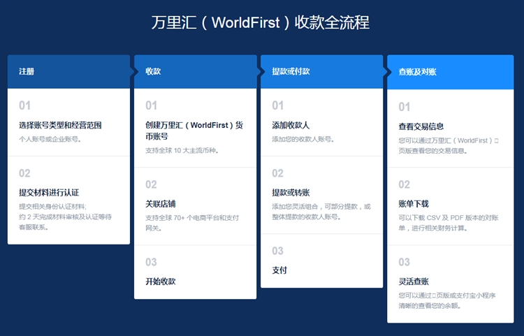Click the heading 支付
This screenshot has height=336, width=524.
coord(279,270)
